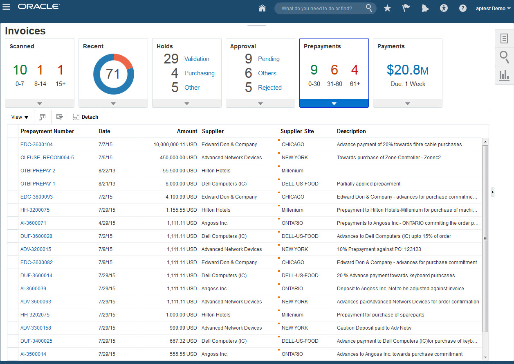This screenshot has height=364, width=514.
Task: Open the Reports bar chart panel icon
Action: point(504,75)
